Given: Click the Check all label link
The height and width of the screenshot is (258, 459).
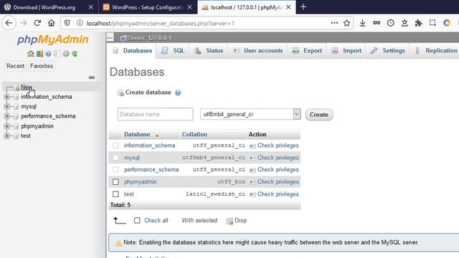Looking at the screenshot, I should click(x=156, y=221).
